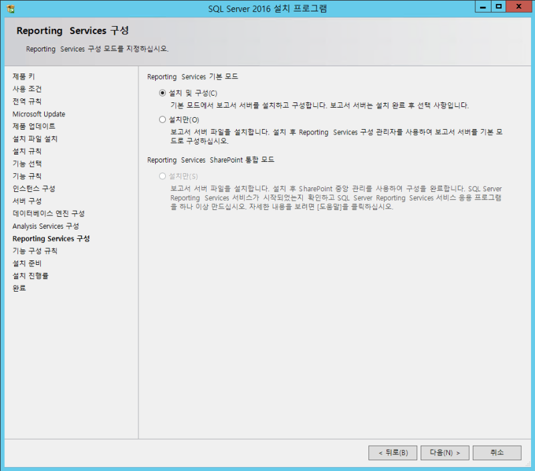
Task: Click the Reporting Services 기본 모드 heading
Action: 193,77
